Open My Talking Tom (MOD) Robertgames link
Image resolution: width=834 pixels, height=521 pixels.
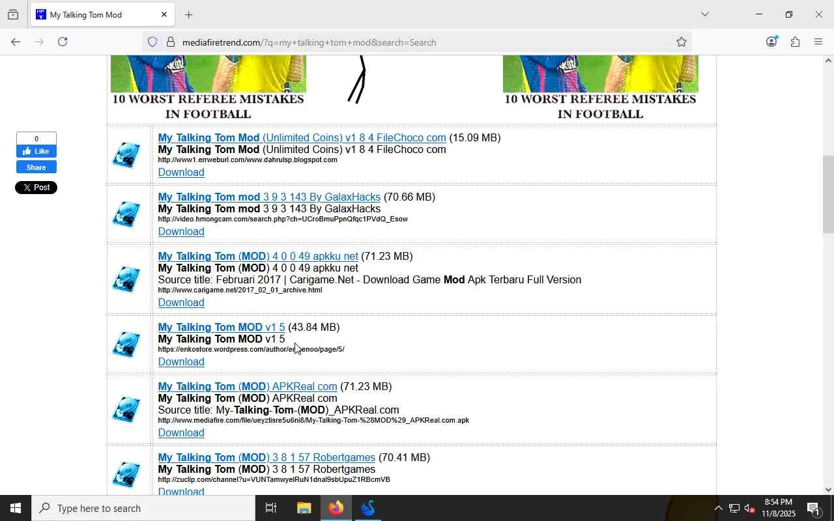pyautogui.click(x=266, y=458)
